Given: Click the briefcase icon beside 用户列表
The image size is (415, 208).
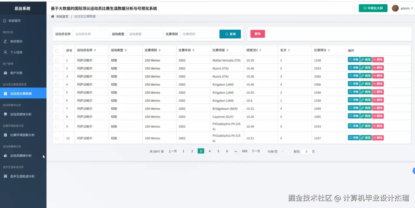Looking at the screenshot, I should [x=5, y=73].
